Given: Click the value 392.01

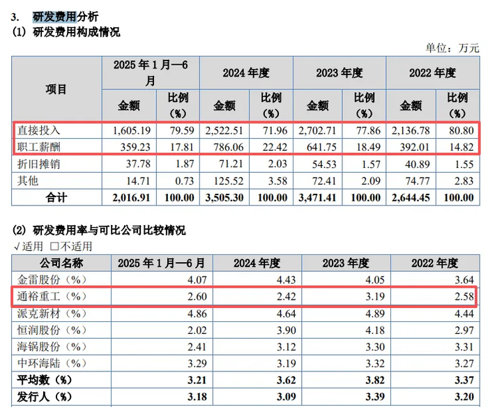Looking at the screenshot, I should (415, 147).
